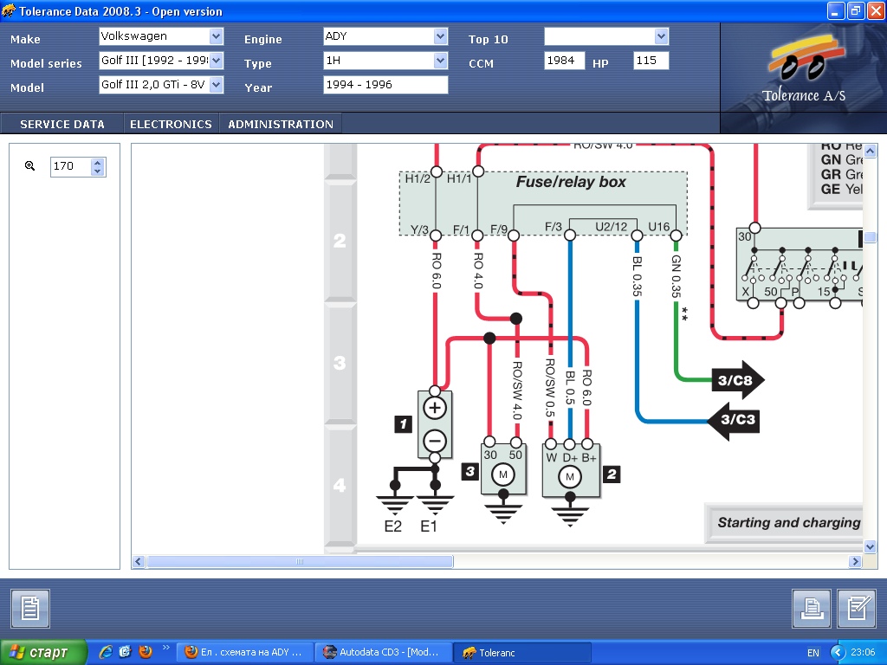Viewport: 887px width, 665px height.
Task: Open the notes edit icon button
Action: pyautogui.click(x=857, y=609)
